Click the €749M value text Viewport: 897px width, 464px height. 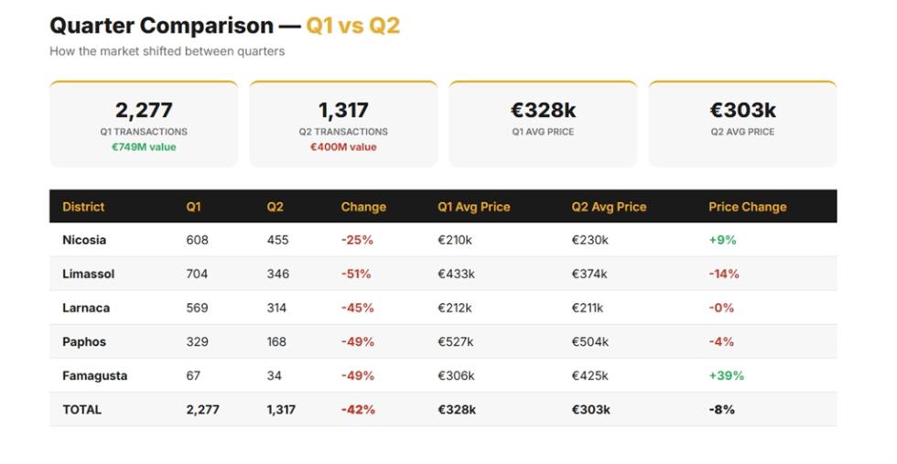click(144, 147)
